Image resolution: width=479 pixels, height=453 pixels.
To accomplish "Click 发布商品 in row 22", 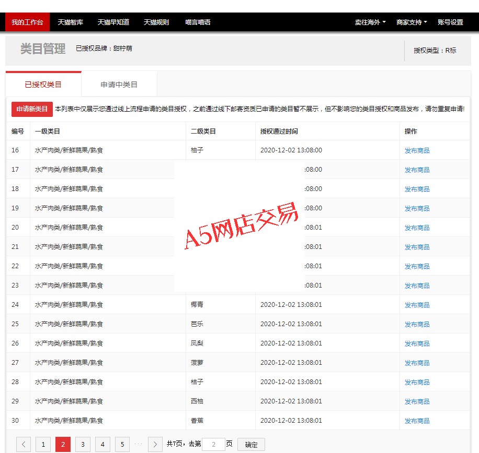I will 417,267.
